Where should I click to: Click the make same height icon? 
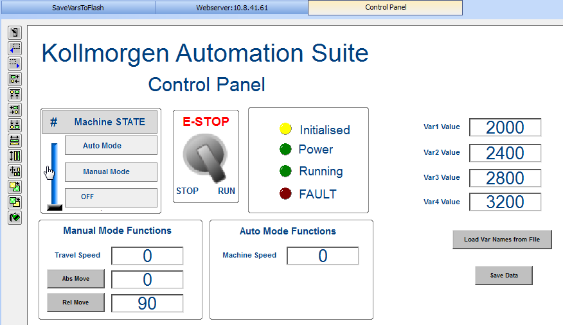click(15, 156)
